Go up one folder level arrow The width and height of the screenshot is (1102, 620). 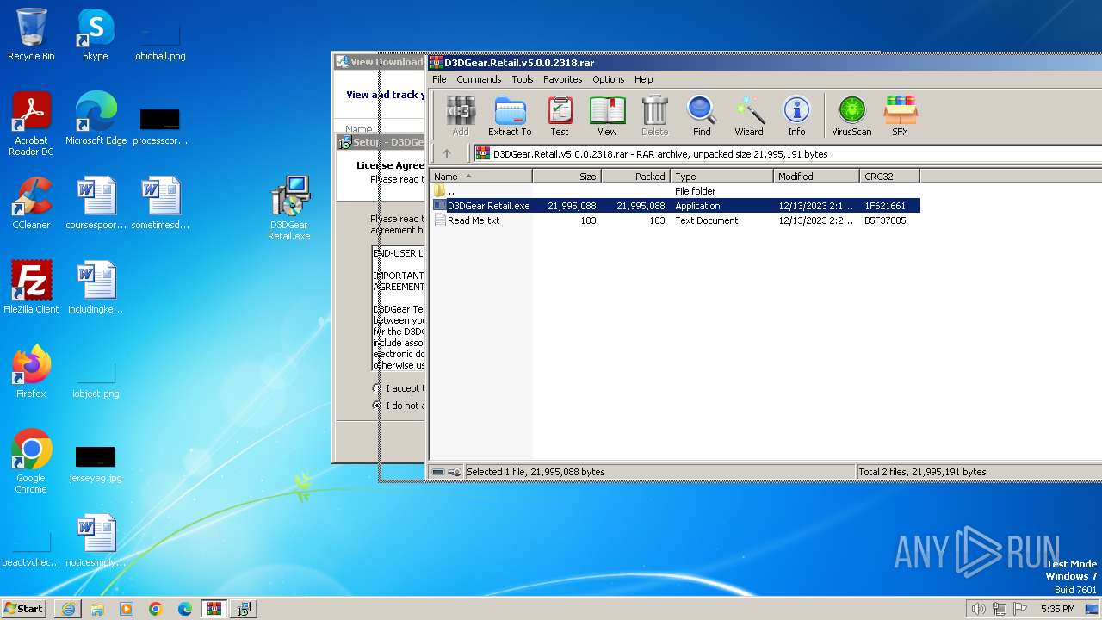447,154
